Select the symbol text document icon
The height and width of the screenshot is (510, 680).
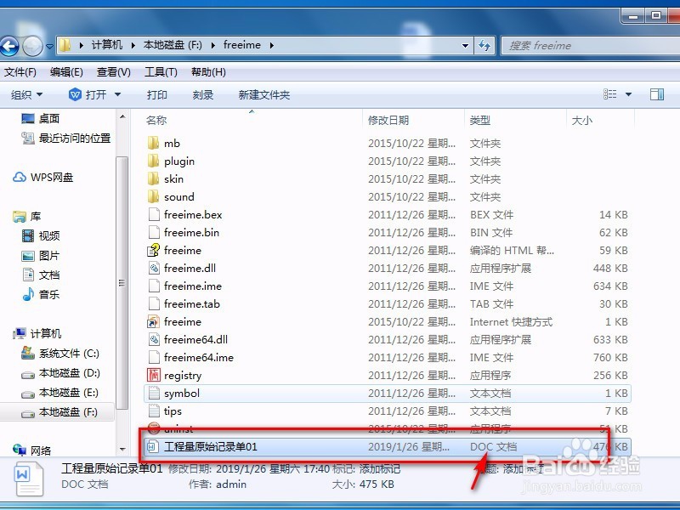[x=154, y=393]
